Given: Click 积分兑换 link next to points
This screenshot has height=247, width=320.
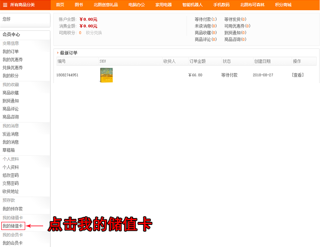Looking at the screenshot, I should click(94, 33).
